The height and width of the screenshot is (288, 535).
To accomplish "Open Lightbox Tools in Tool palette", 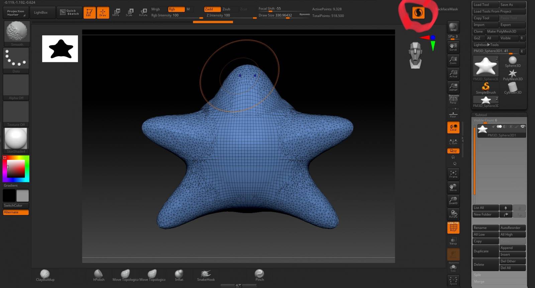I will [486, 45].
